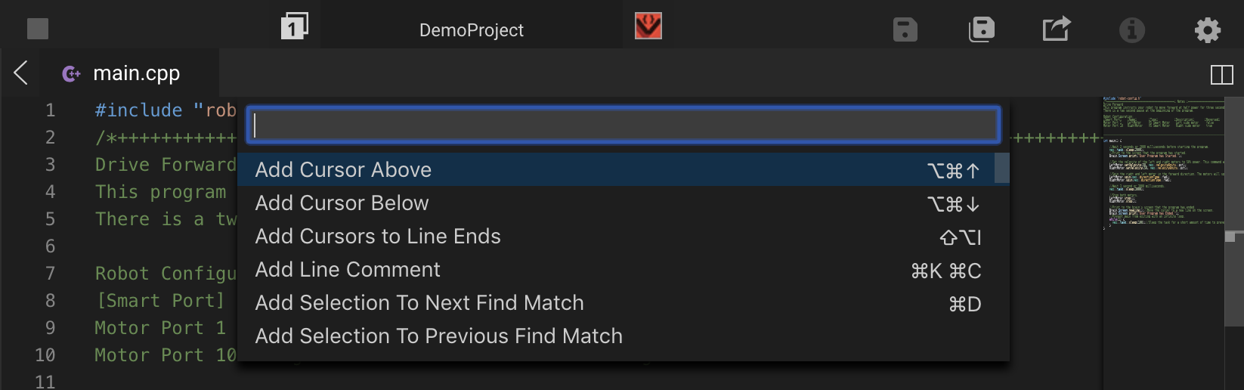The image size is (1244, 390).
Task: Click the DemoProject project name
Action: click(472, 30)
